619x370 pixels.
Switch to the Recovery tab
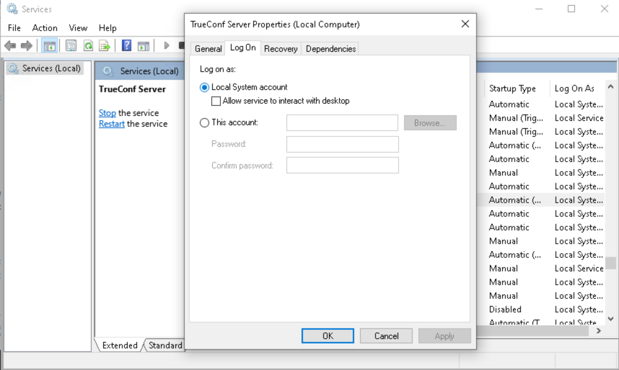click(281, 49)
